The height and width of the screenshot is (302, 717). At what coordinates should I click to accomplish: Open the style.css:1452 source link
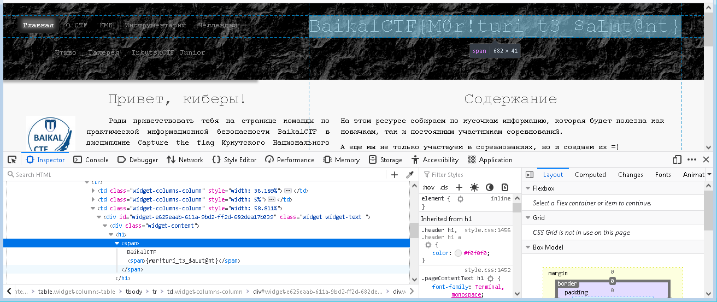(487, 270)
